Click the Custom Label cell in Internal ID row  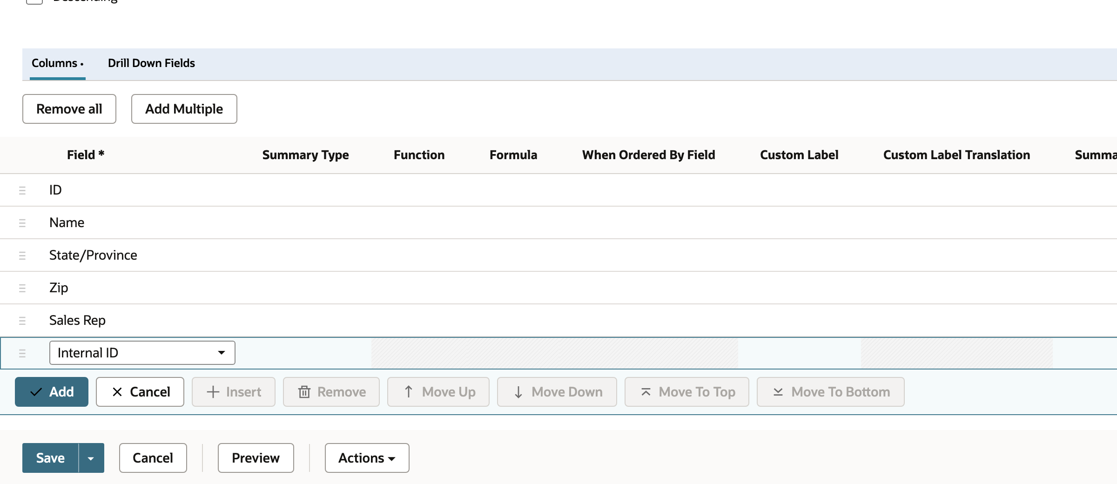(799, 353)
